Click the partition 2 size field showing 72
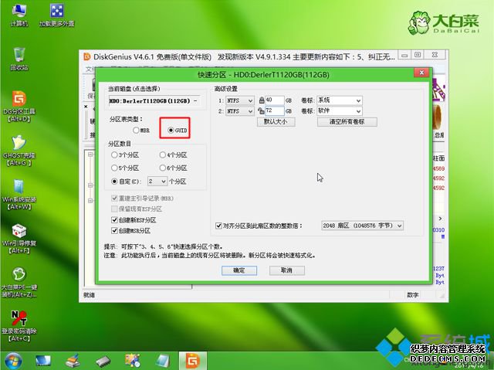This screenshot has width=494, height=370. click(275, 110)
